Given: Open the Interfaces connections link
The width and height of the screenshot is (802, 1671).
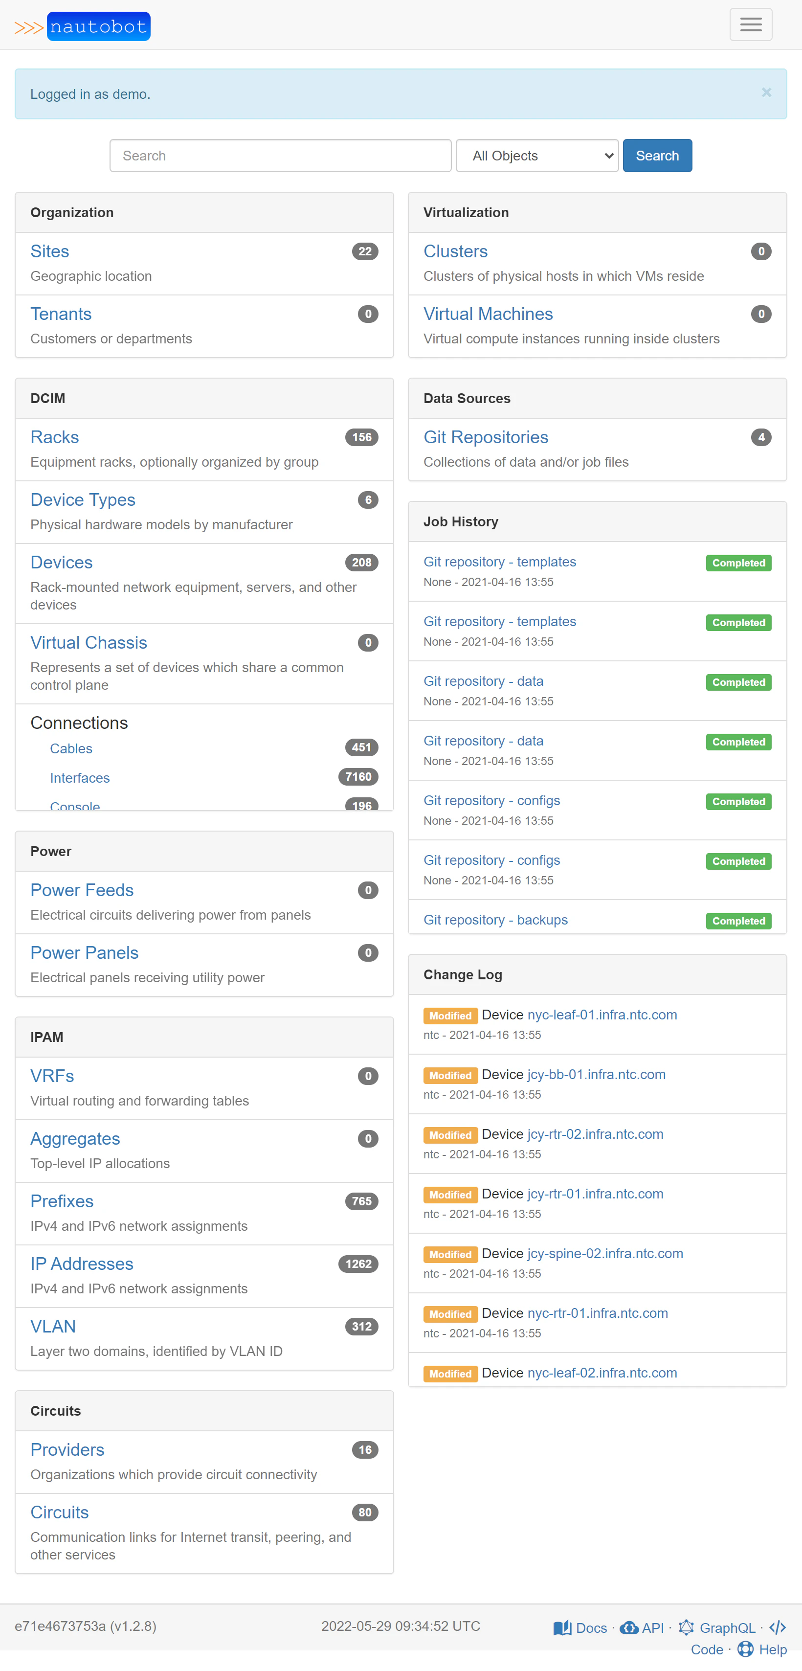Looking at the screenshot, I should pos(80,778).
